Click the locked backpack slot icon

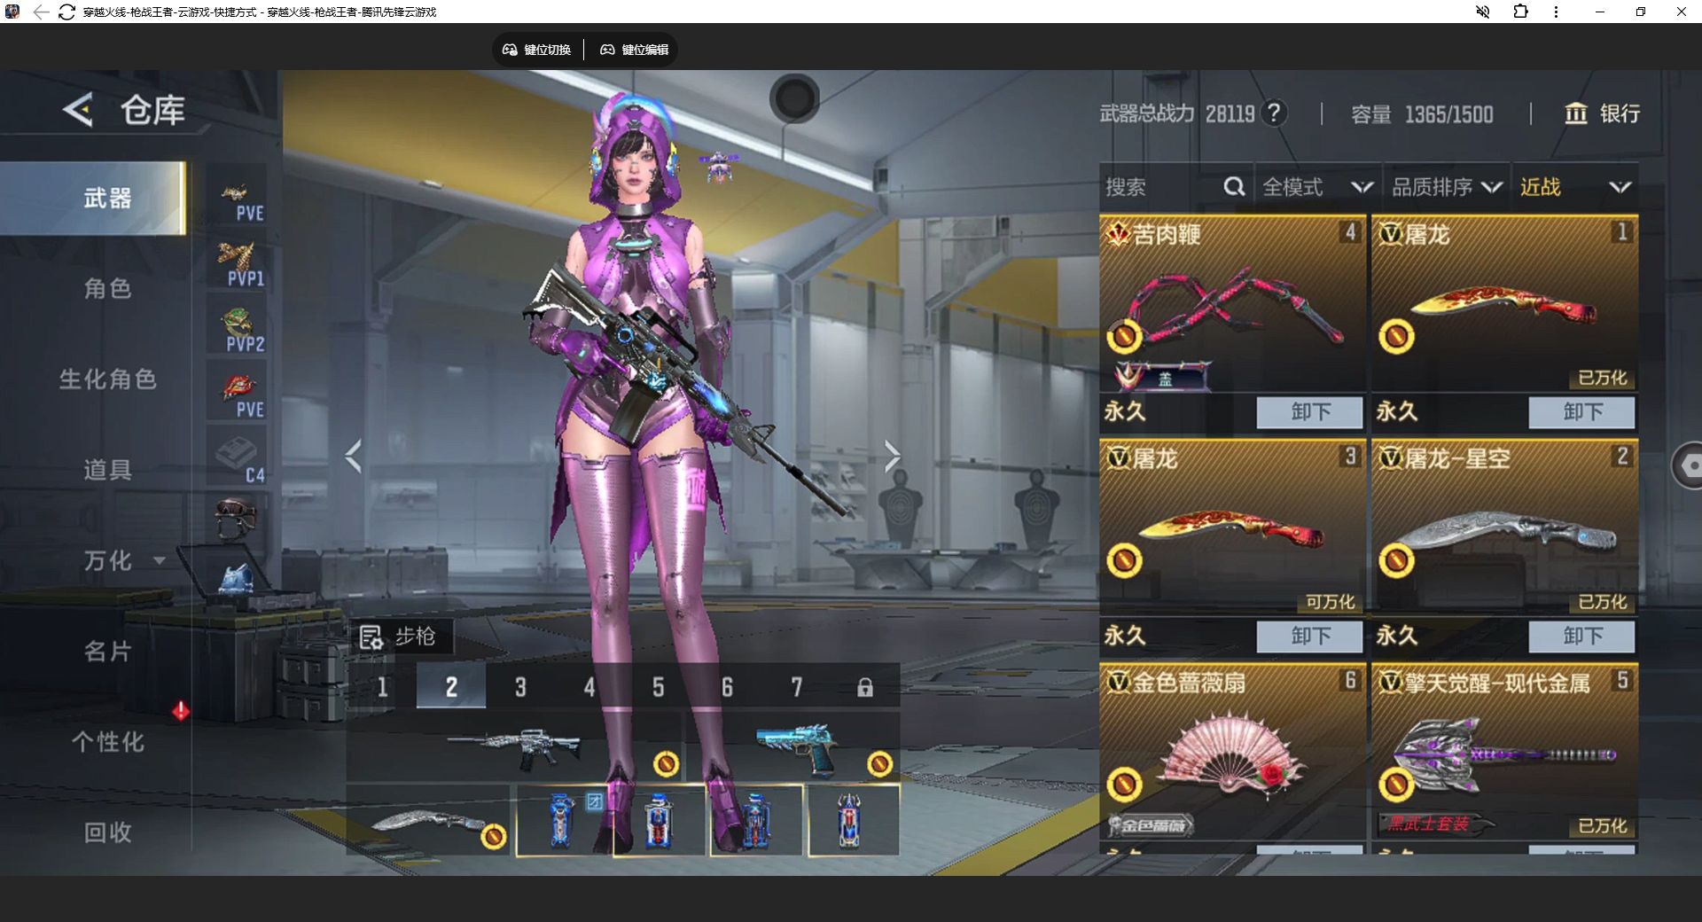click(x=865, y=687)
